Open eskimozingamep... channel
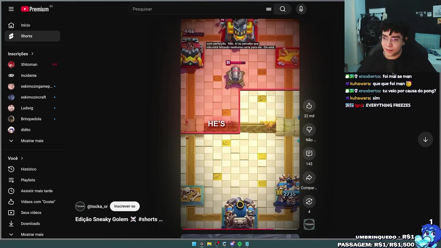The height and width of the screenshot is (248, 441). coord(32,86)
